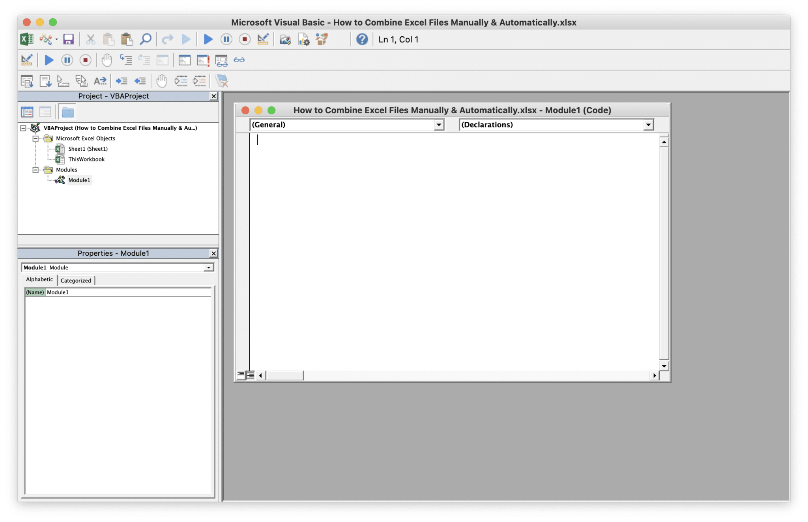Run the macro with the Run Sub button

pyautogui.click(x=208, y=39)
